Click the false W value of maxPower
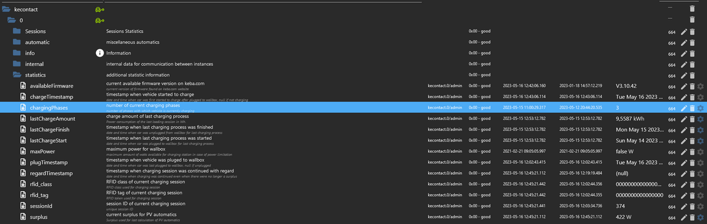Viewport: 707px width, 224px height. (x=625, y=152)
